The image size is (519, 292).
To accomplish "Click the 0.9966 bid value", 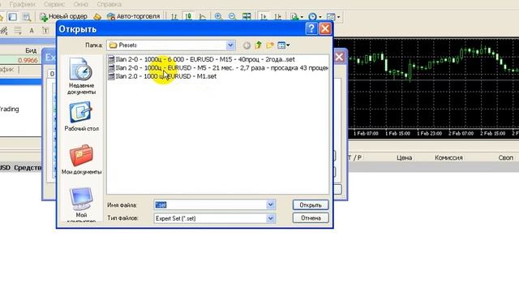I will pos(28,60).
